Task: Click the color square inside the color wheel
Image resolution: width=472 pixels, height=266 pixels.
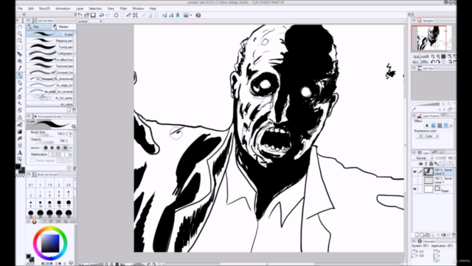Action: click(50, 243)
